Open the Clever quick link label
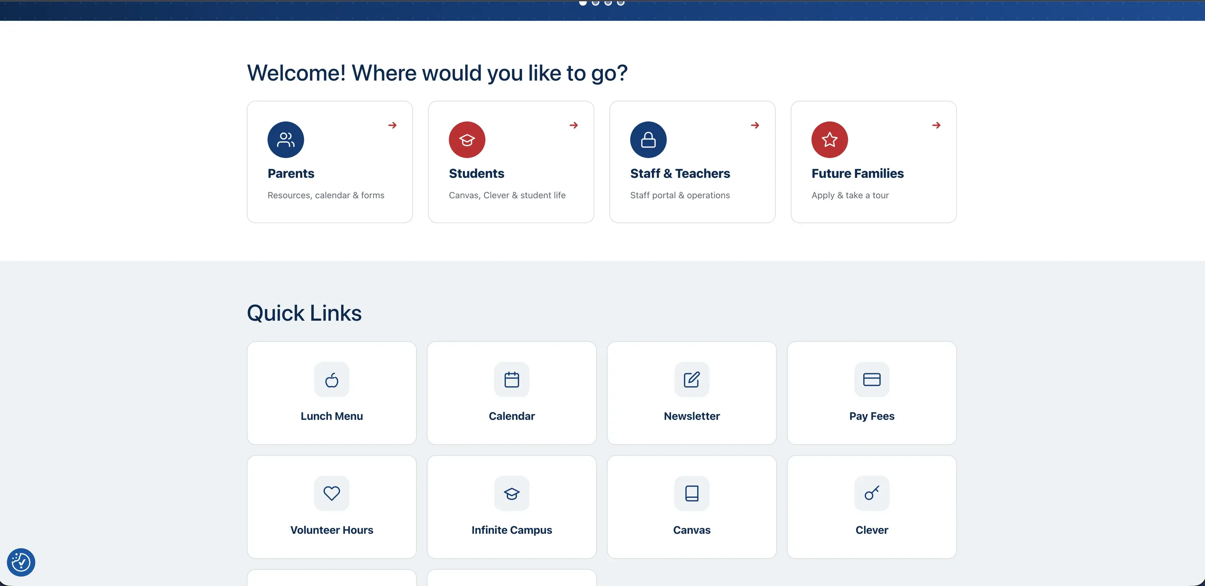This screenshot has width=1205, height=586. click(x=872, y=530)
